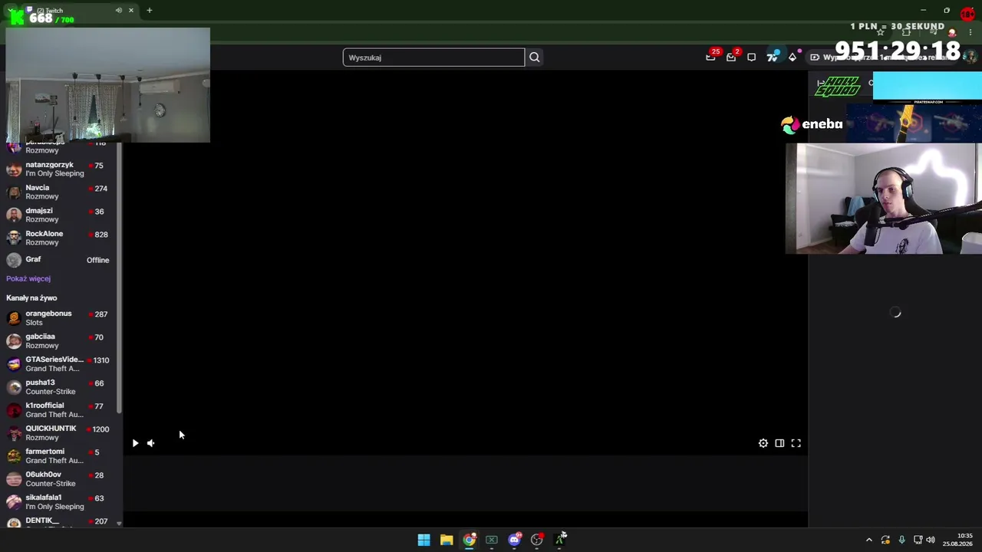Mute the player volume icon
Image resolution: width=982 pixels, height=552 pixels.
pos(150,443)
